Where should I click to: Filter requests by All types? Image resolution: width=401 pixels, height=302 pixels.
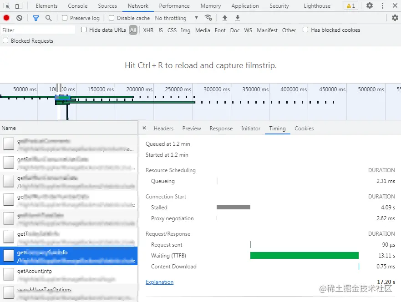tap(133, 30)
